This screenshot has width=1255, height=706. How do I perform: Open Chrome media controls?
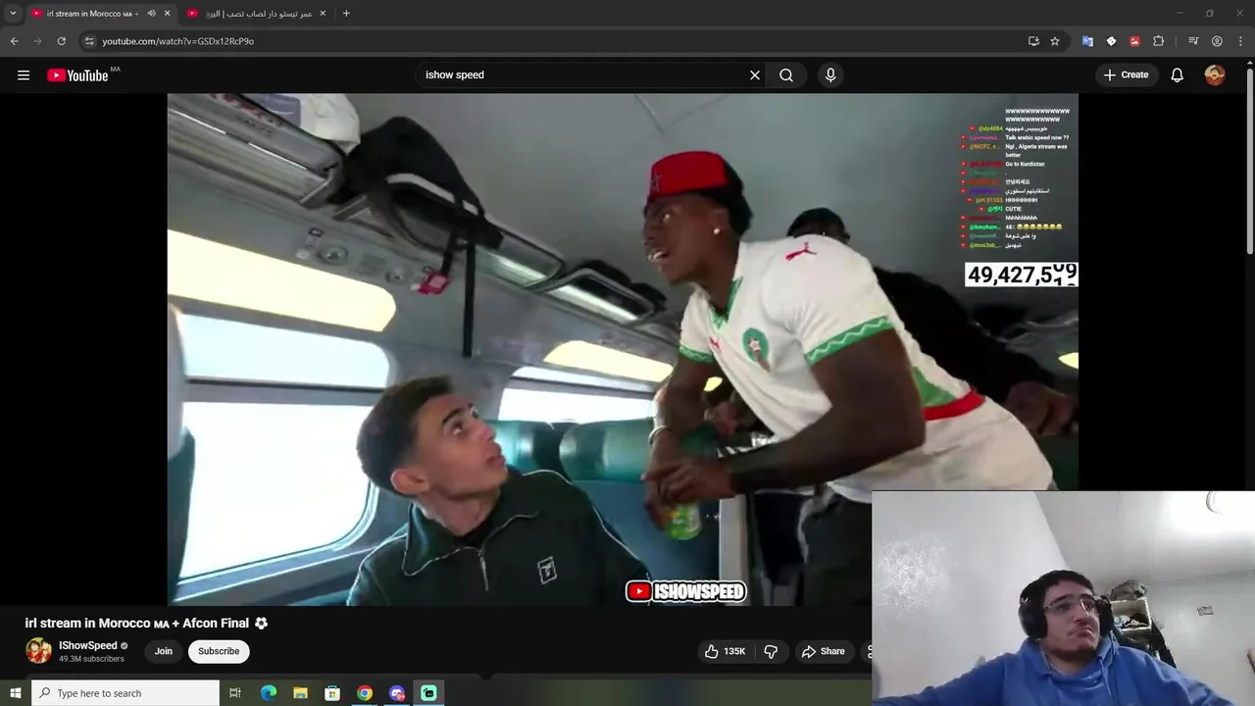coord(1193,41)
